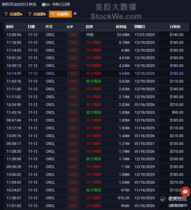Click the 2.62M premium value

(124, 89)
